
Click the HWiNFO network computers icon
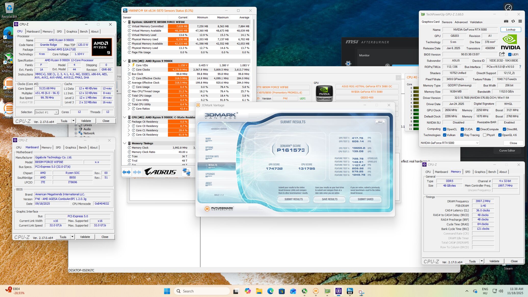click(186, 172)
